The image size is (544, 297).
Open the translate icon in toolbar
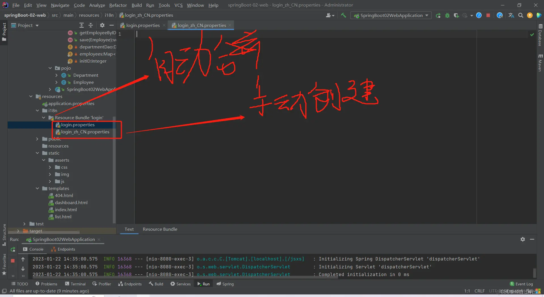(511, 15)
